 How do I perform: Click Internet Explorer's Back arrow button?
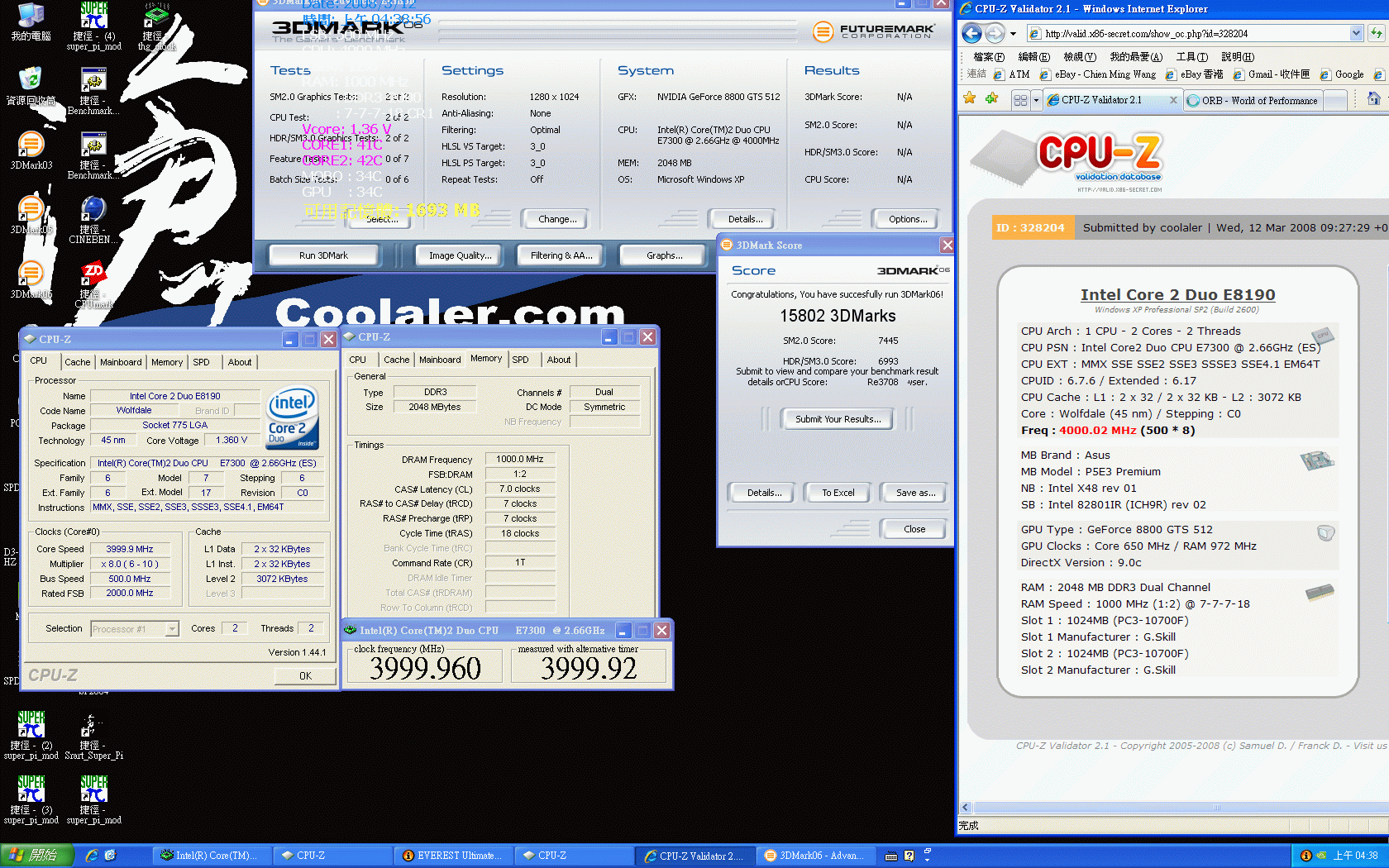tap(972, 33)
